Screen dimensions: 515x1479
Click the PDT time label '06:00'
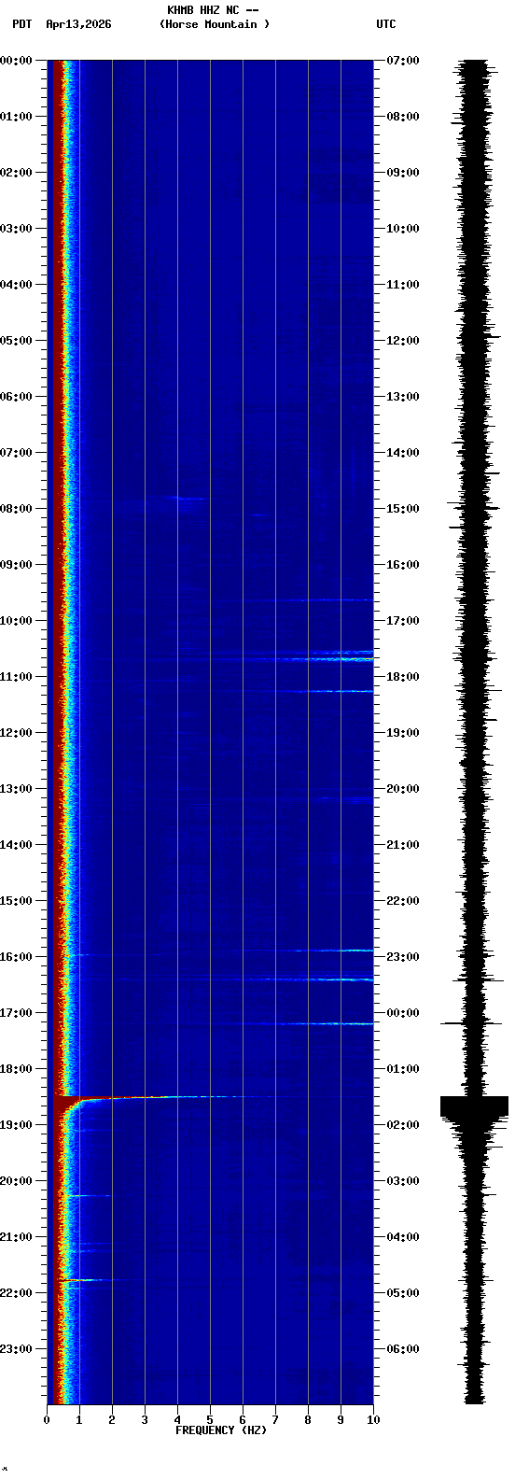[16, 397]
